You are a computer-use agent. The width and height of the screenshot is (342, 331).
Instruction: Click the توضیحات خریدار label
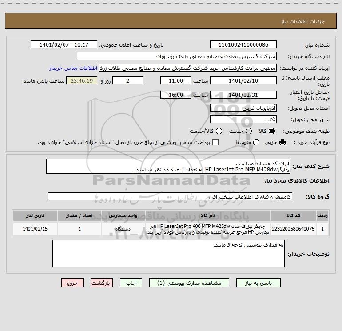(308, 254)
